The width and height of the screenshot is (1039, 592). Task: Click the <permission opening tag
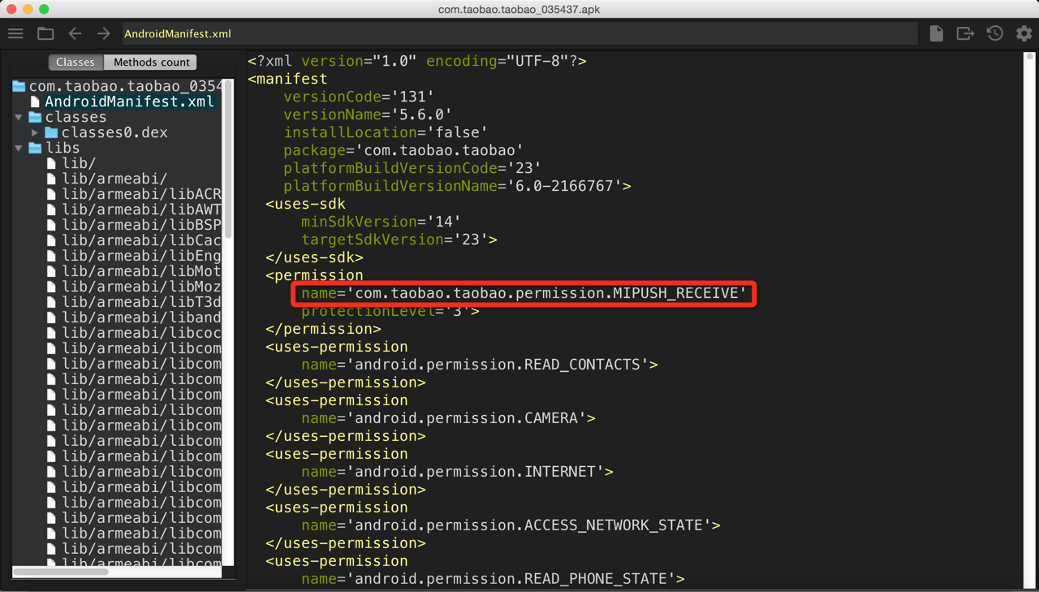(x=315, y=275)
